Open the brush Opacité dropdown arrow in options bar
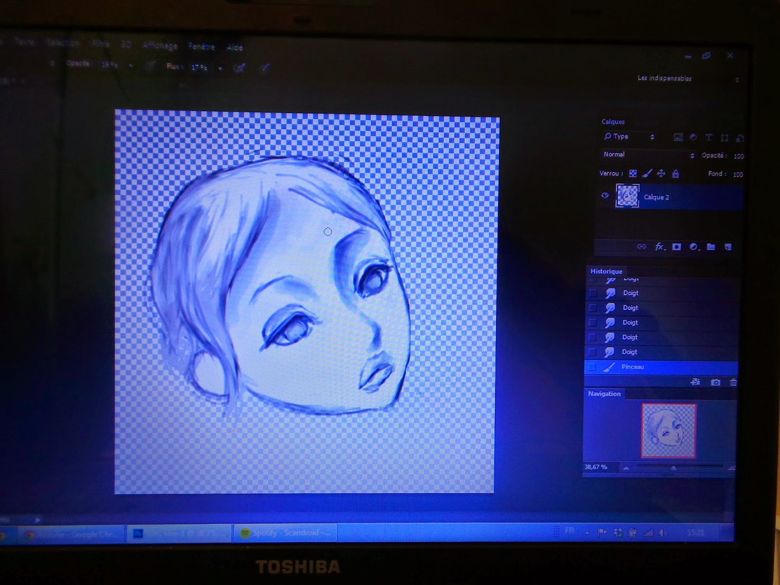 (x=131, y=65)
